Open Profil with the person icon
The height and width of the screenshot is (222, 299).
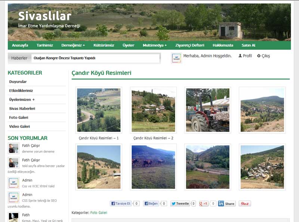coord(245,56)
